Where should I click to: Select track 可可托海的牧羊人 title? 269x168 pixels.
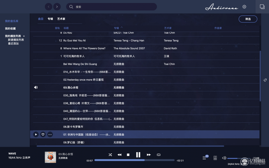[x=74, y=56]
